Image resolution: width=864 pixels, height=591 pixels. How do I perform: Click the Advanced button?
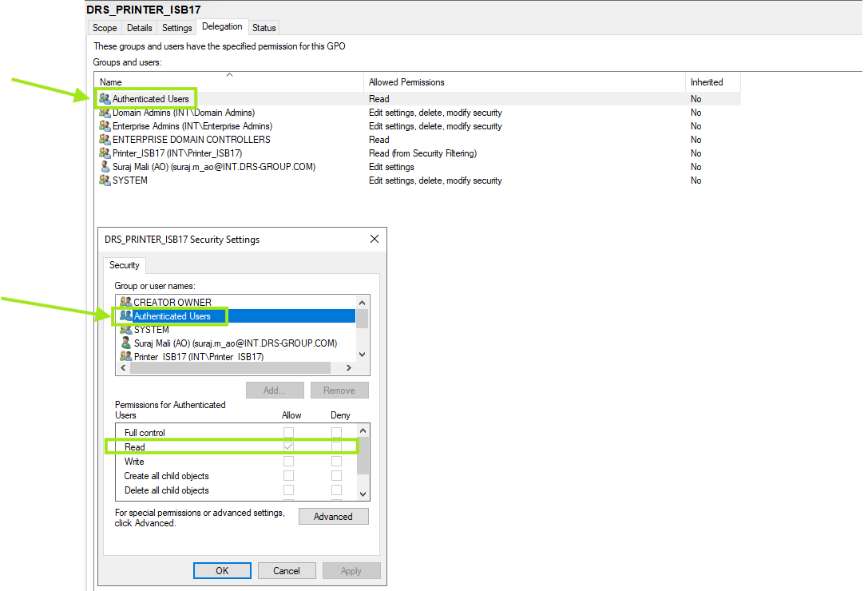[x=333, y=517]
